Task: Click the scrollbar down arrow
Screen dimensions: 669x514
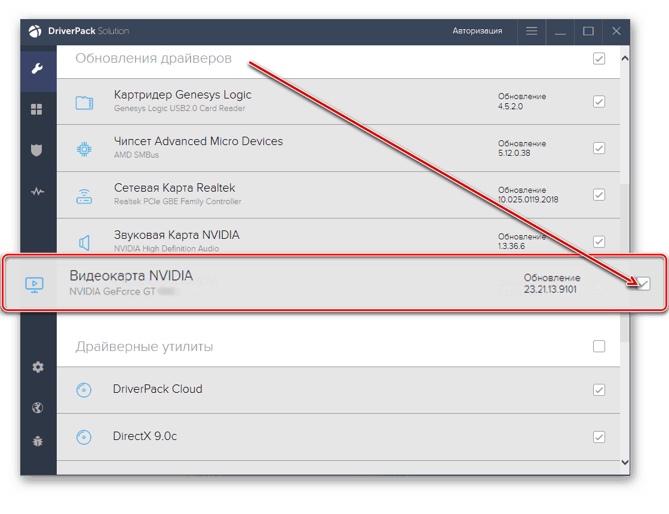Action: click(625, 463)
